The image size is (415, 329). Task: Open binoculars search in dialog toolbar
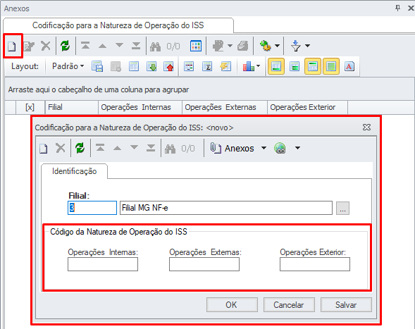171,149
